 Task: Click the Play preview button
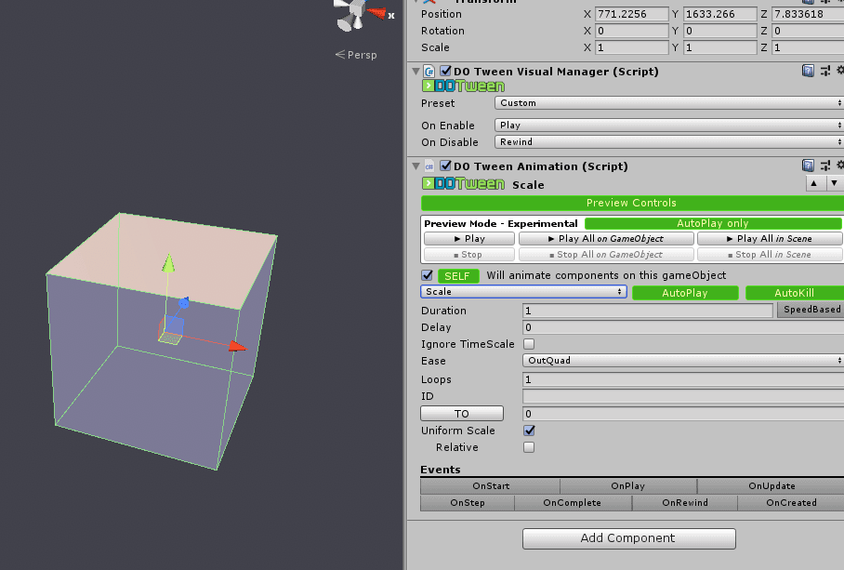point(469,239)
